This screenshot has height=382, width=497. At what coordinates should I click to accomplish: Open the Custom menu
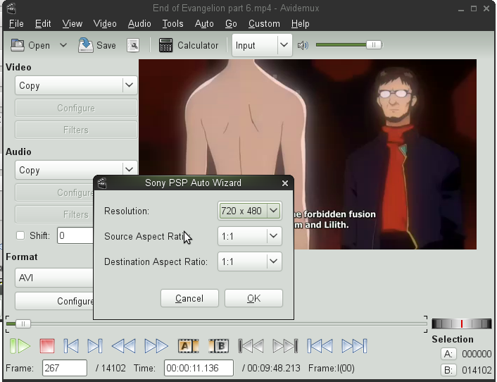tap(264, 24)
